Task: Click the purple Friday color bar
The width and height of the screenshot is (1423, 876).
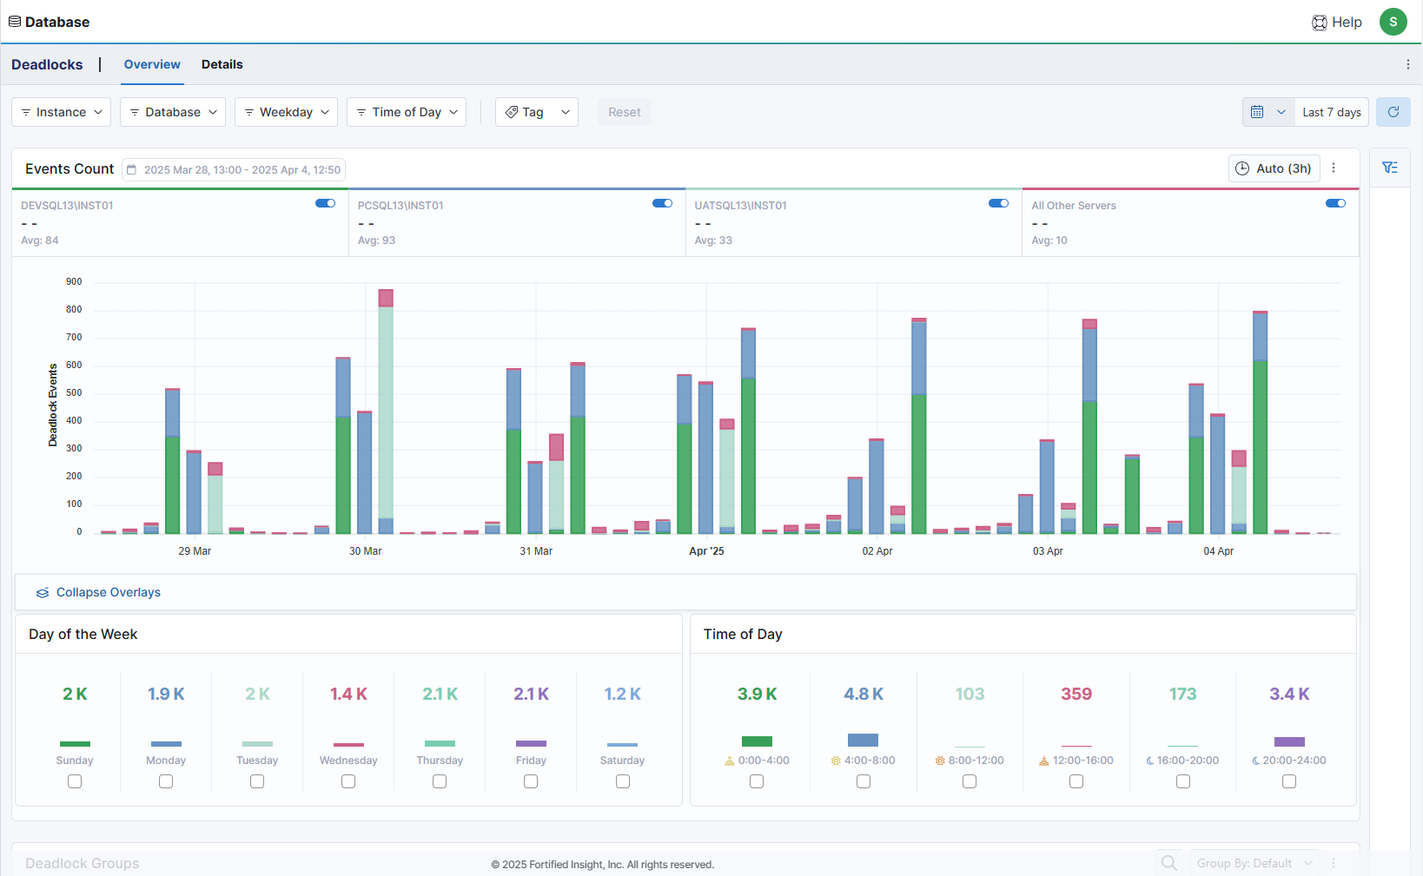Action: pos(531,744)
